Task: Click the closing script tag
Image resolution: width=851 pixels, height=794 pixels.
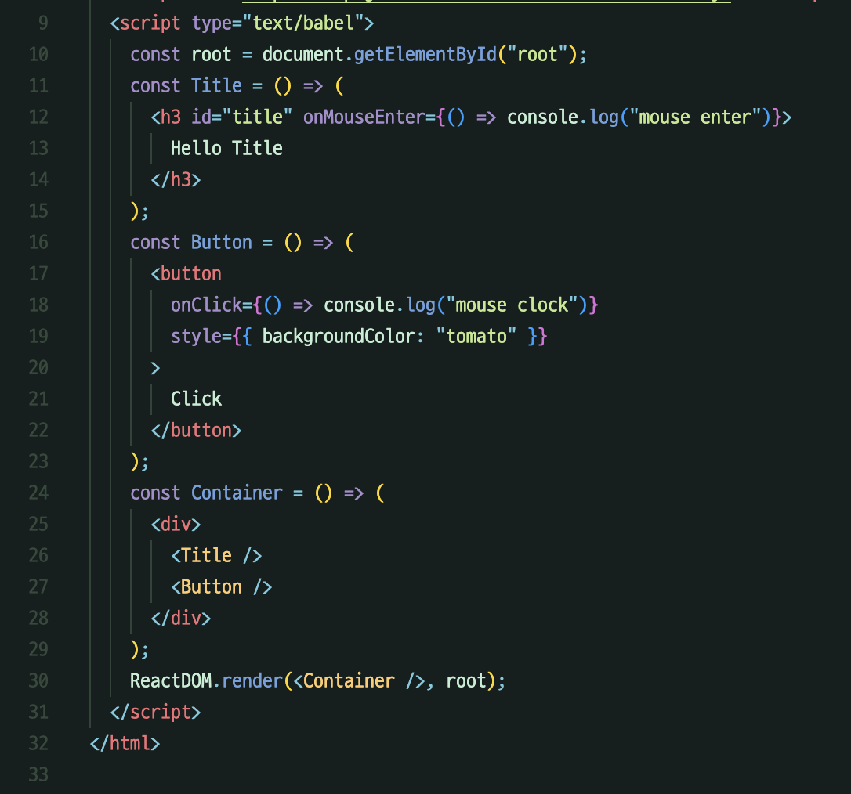Action: (155, 712)
